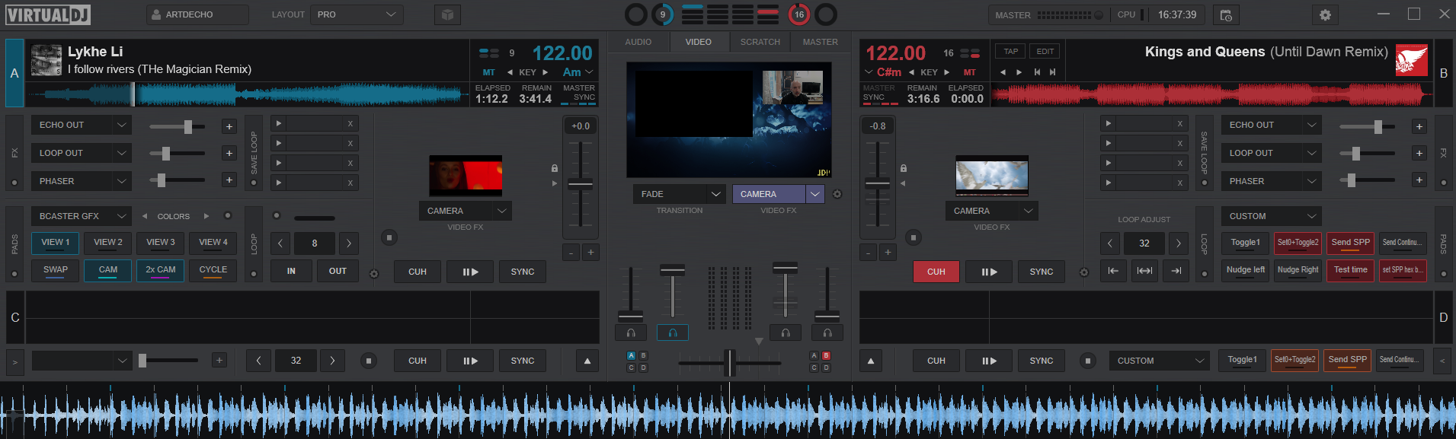
Task: Open deck B CUSTOM pads page dropdown
Action: click(x=1272, y=216)
